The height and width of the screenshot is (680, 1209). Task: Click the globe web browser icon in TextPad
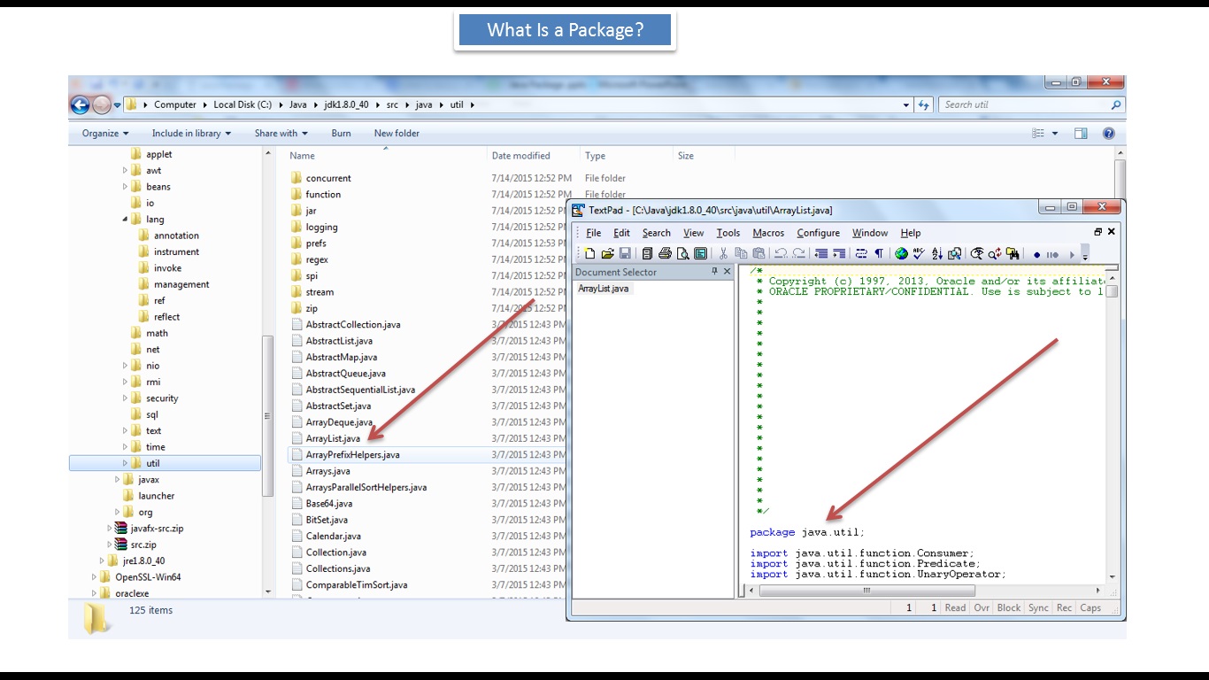901,254
